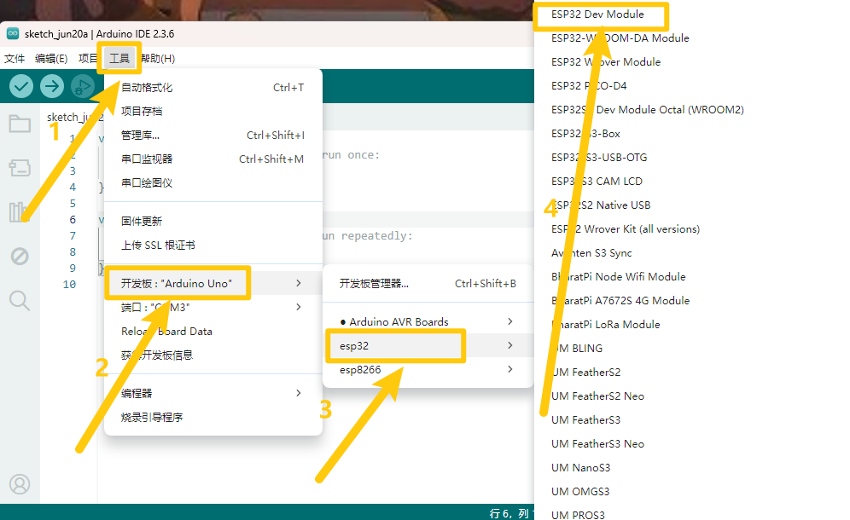The image size is (850, 520).
Task: Select UM OMGS3 board
Action: [580, 491]
